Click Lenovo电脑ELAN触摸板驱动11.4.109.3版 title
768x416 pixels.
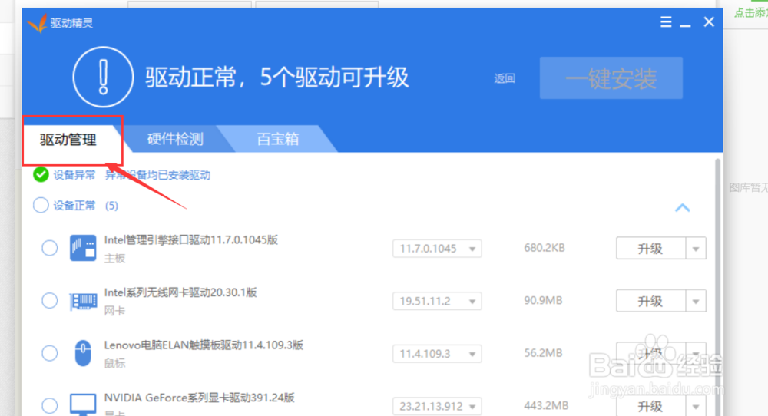pyautogui.click(x=204, y=345)
